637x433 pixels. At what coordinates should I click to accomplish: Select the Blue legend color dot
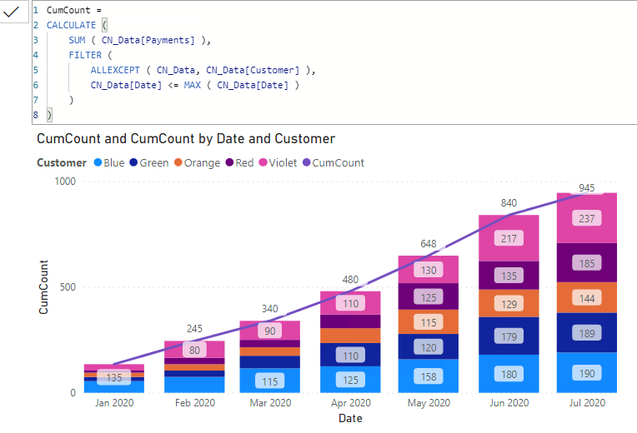click(98, 162)
